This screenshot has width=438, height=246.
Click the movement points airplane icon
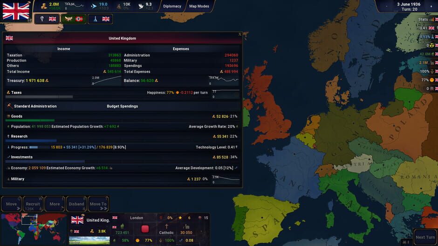pyautogui.click(x=94, y=6)
